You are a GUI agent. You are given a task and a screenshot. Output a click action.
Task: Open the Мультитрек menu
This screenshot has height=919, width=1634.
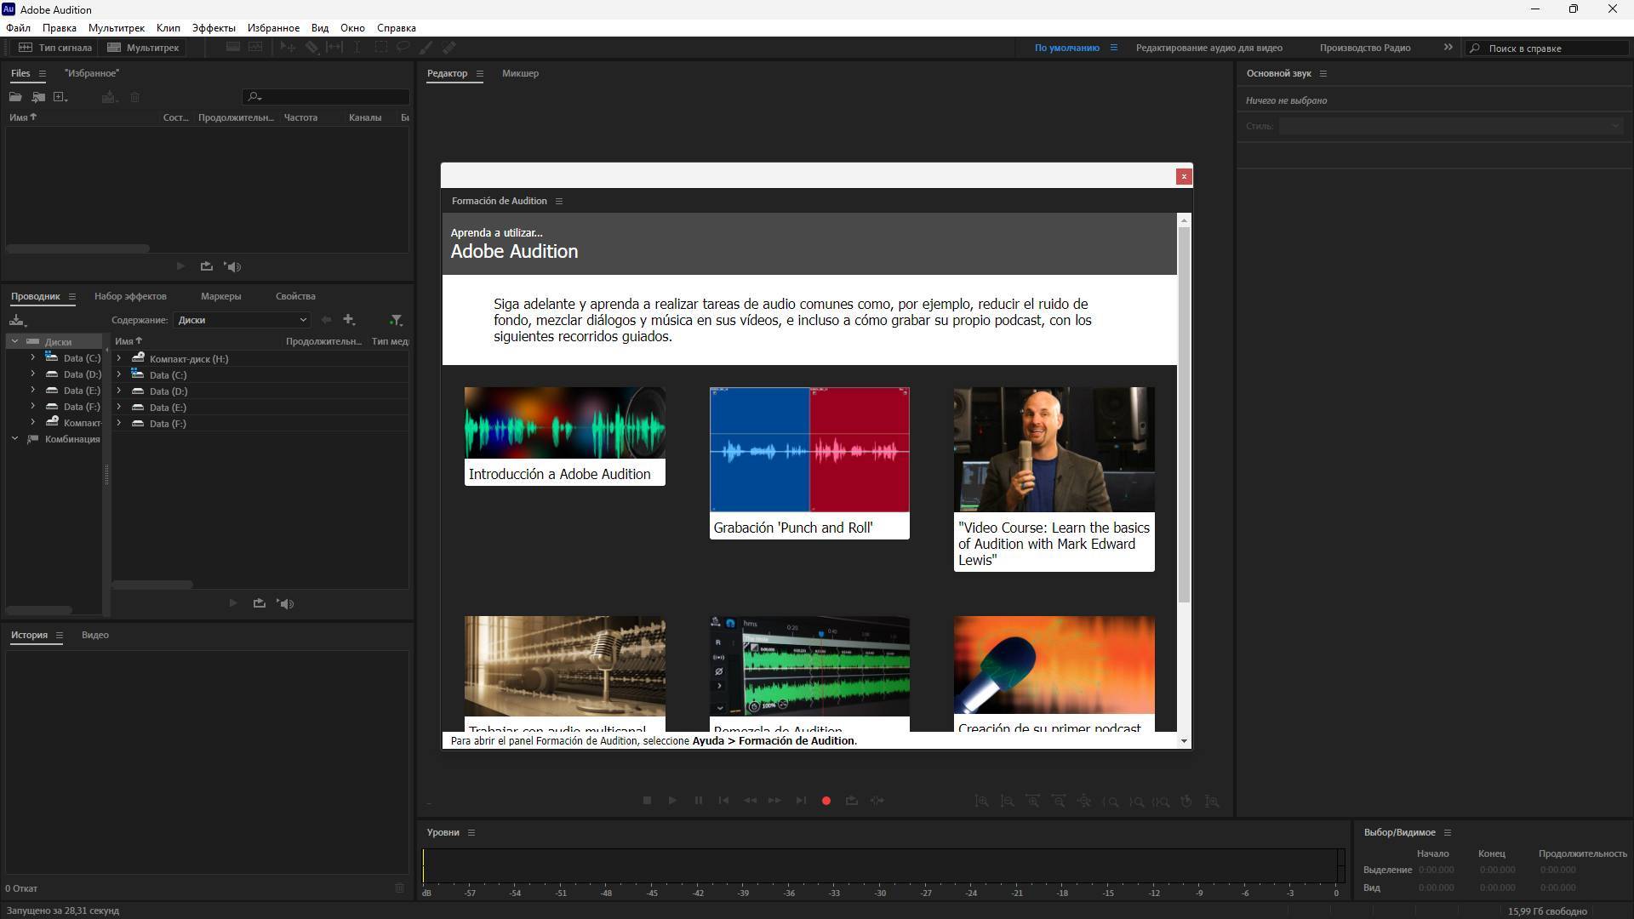117,27
